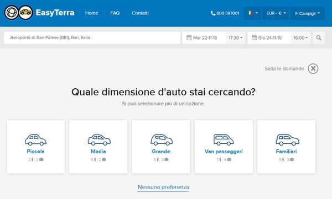332x199 pixels.
Task: Click the Grande 5 passengers 3 bags info
Action: 161,159
